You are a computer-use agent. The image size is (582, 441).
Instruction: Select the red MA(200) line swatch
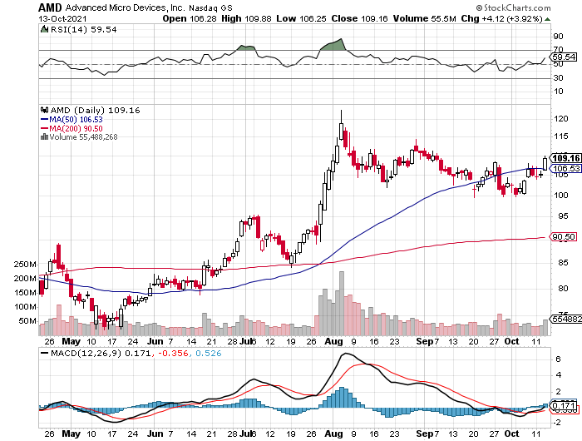(x=44, y=128)
